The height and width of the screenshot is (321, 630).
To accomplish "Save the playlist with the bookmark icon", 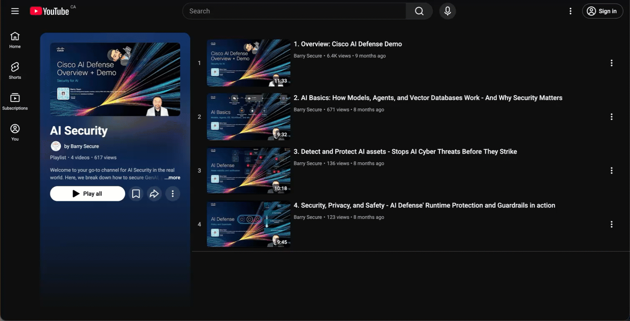I will pos(136,193).
